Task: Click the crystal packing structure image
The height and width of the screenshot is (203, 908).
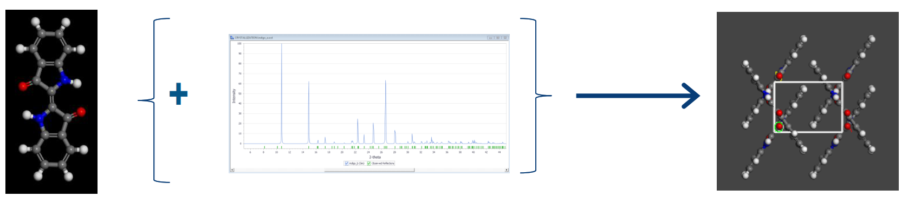Action: [x=807, y=101]
